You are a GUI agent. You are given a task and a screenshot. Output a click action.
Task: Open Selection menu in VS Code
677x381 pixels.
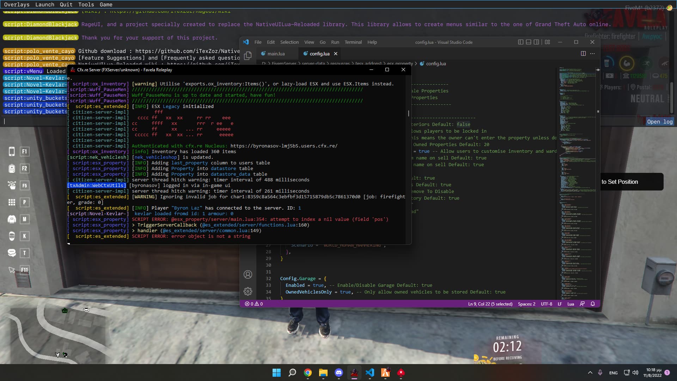click(x=289, y=42)
